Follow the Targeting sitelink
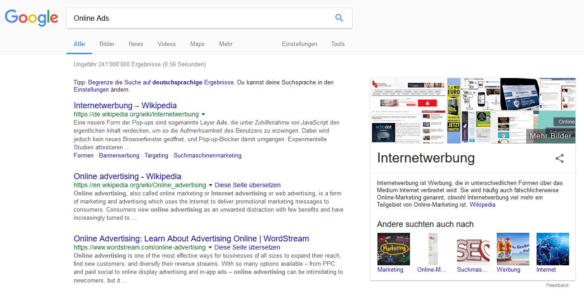Viewport: 584px width, 296px height. tap(156, 155)
